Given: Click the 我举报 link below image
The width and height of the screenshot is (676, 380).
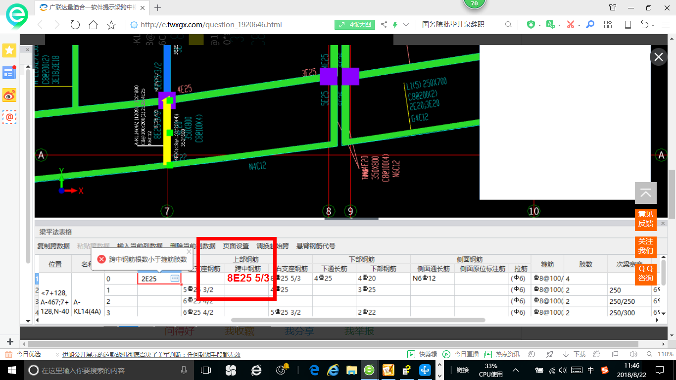Looking at the screenshot, I should click(x=359, y=332).
